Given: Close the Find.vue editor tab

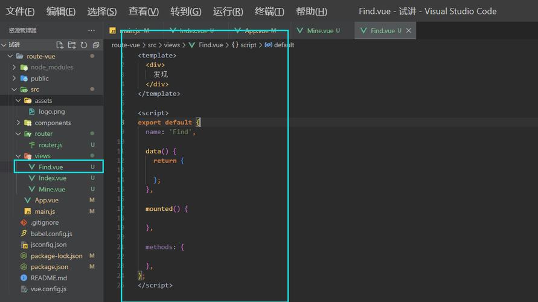Looking at the screenshot, I should [x=409, y=31].
